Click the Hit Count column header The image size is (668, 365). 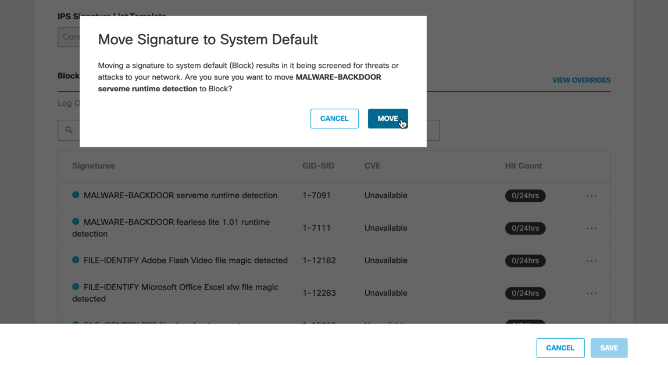[523, 166]
